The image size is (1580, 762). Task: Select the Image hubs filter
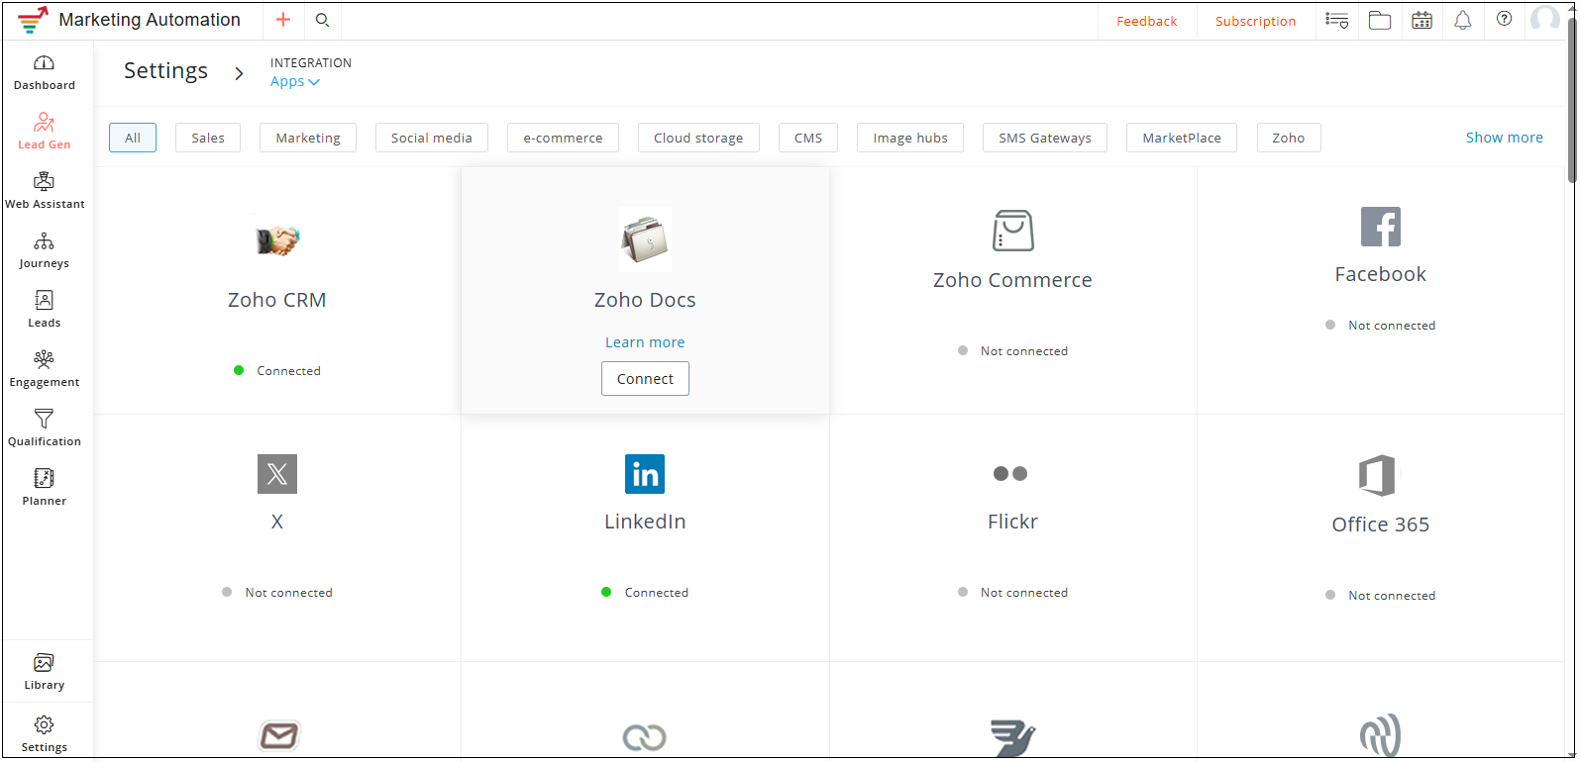910,138
